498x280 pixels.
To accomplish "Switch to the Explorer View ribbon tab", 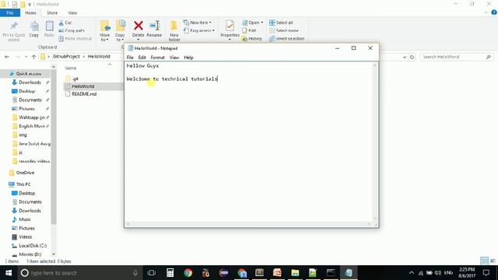I will (x=72, y=12).
